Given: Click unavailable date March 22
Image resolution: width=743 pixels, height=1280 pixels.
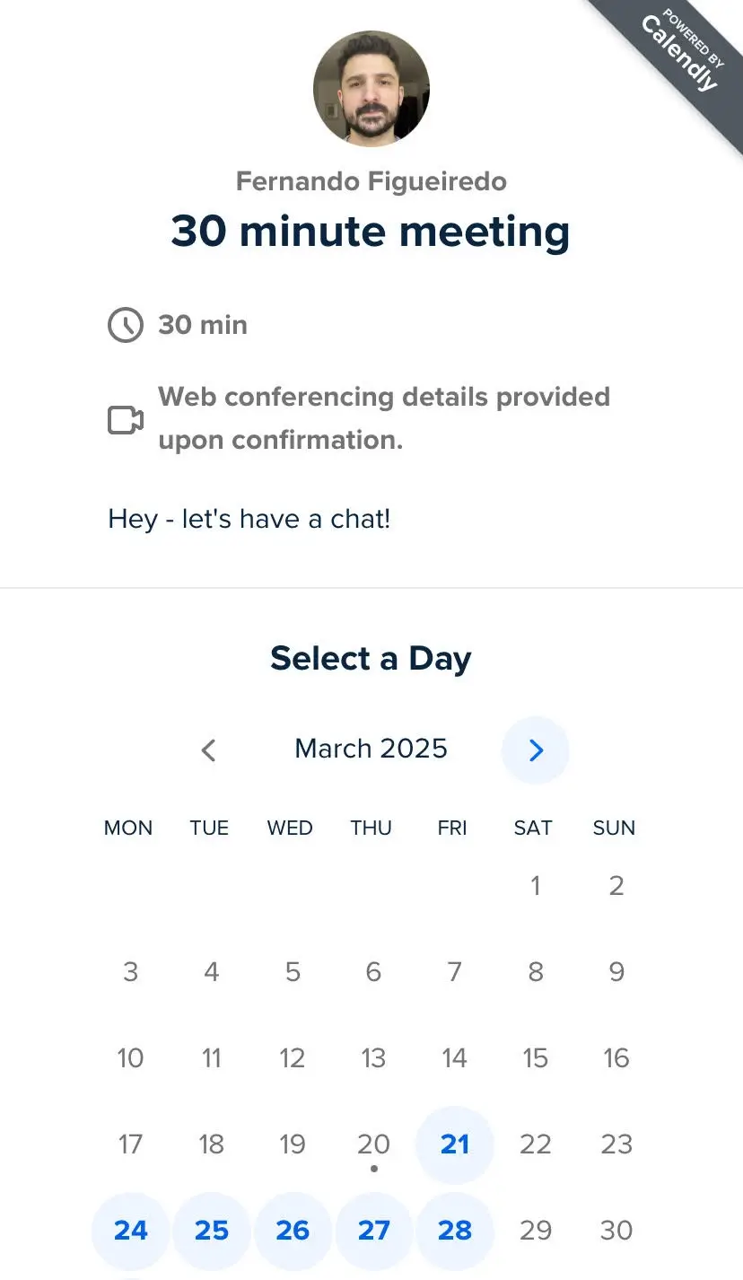Looking at the screenshot, I should [x=536, y=1144].
